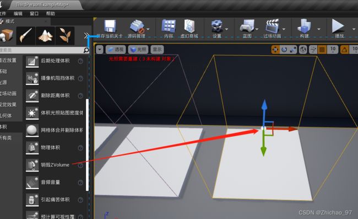Toggle grid snapping icon

pos(322,50)
